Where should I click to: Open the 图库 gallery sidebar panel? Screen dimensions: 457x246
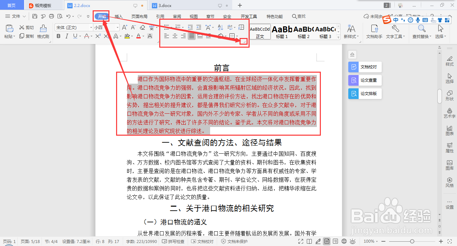(450, 165)
